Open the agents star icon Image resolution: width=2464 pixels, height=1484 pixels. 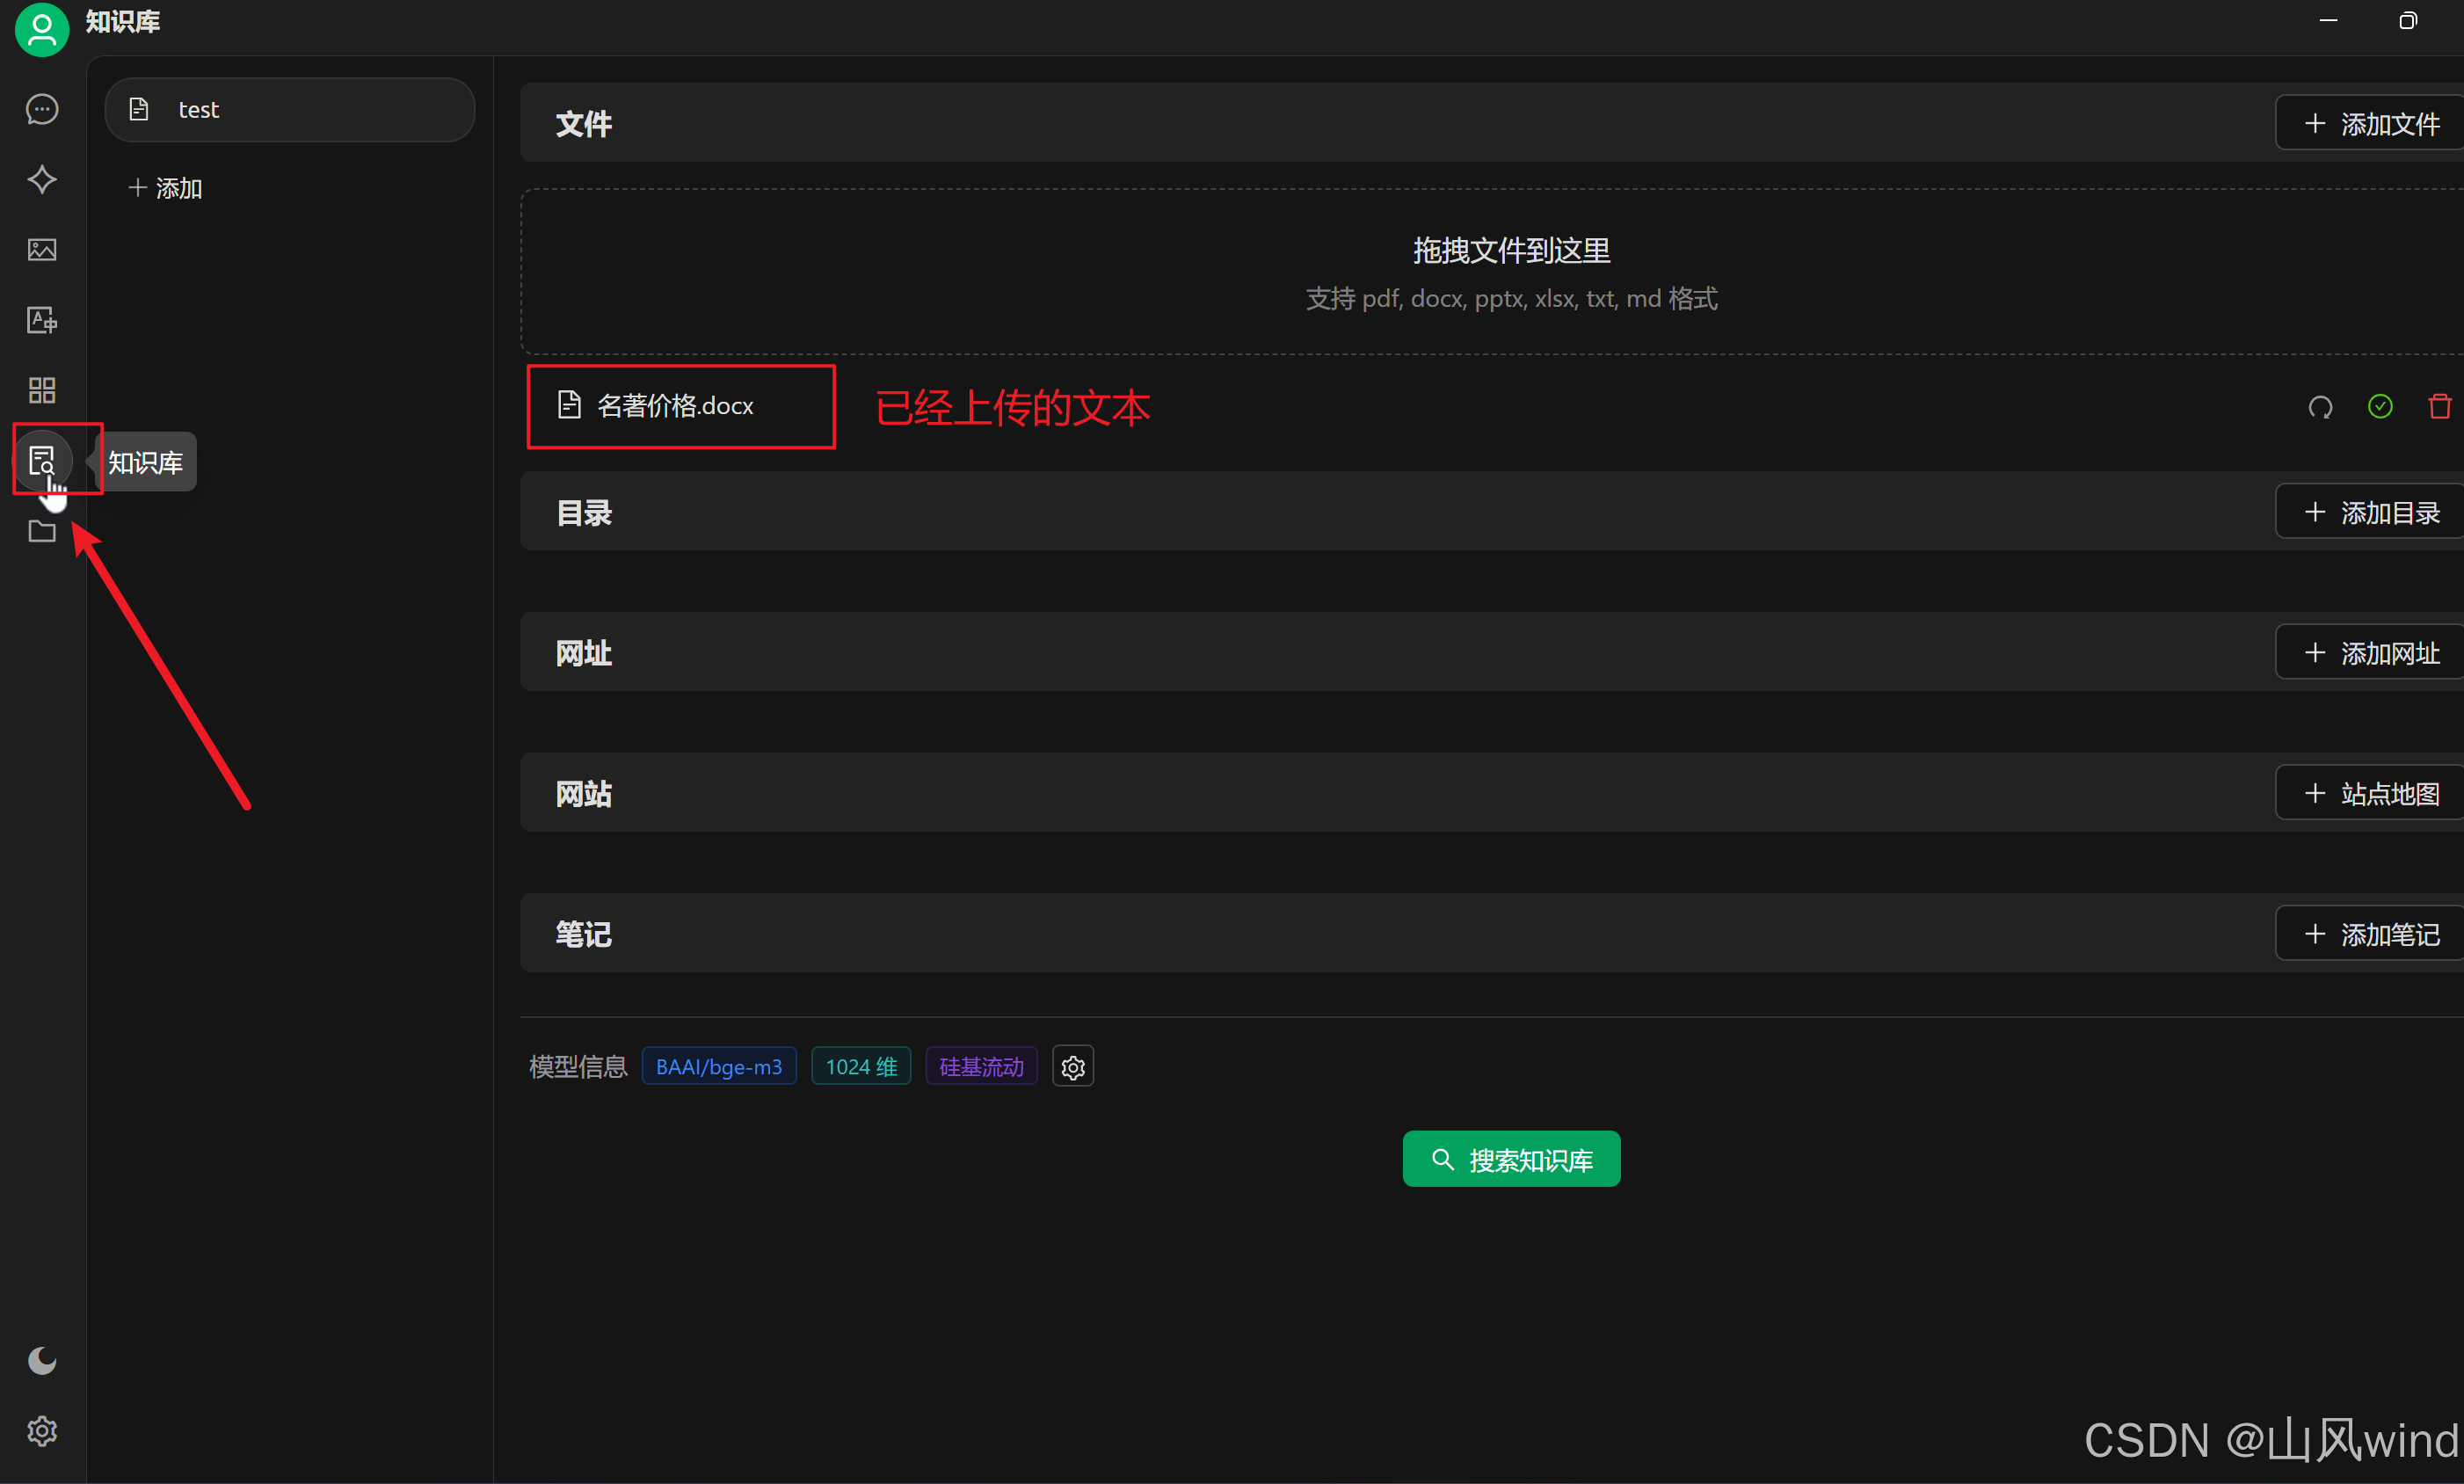point(41,179)
